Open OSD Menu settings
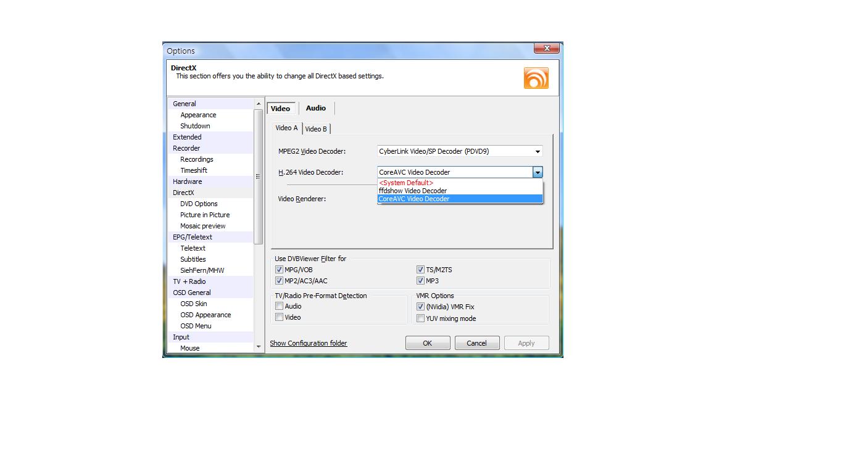The width and height of the screenshot is (843, 474). click(x=196, y=326)
